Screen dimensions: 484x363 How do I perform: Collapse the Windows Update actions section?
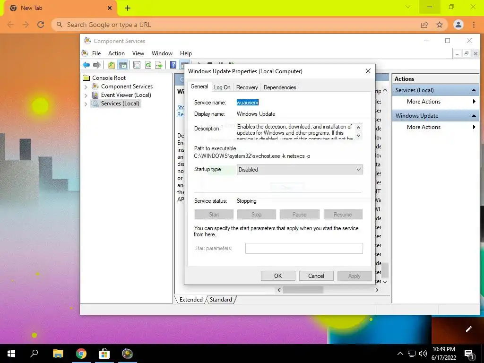point(474,116)
